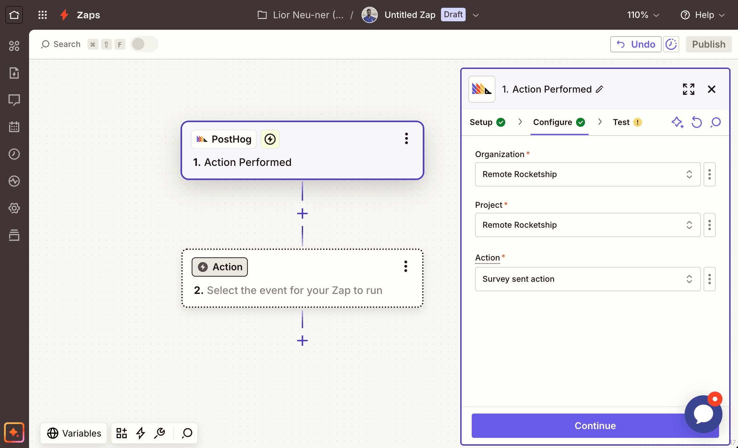This screenshot has height=448, width=738.
Task: Open the comments sidebar icon
Action: pos(14,100)
